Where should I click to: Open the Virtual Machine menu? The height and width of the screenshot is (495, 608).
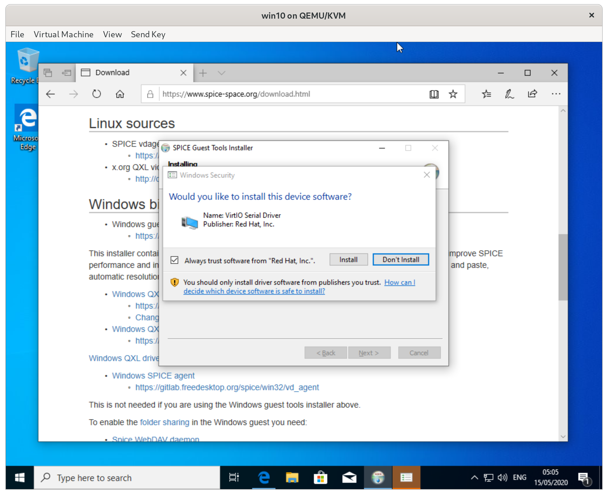coord(63,34)
